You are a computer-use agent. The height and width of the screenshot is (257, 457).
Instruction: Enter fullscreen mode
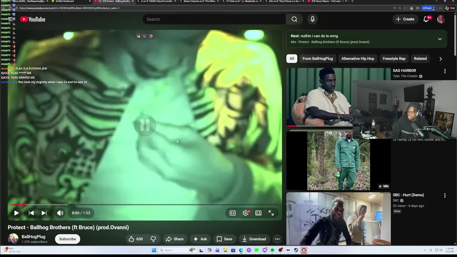click(271, 213)
